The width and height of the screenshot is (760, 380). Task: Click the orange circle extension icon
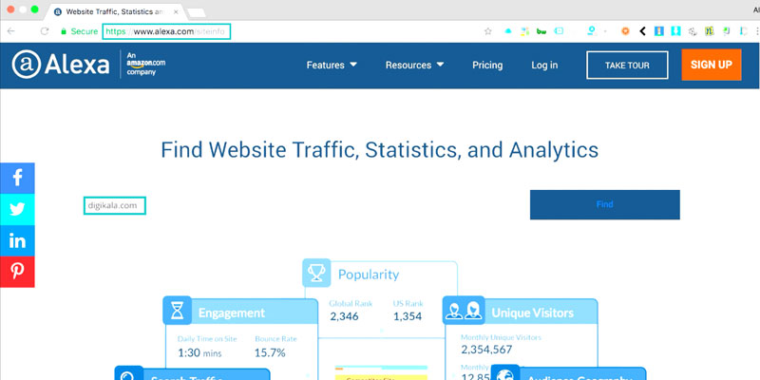pos(625,31)
